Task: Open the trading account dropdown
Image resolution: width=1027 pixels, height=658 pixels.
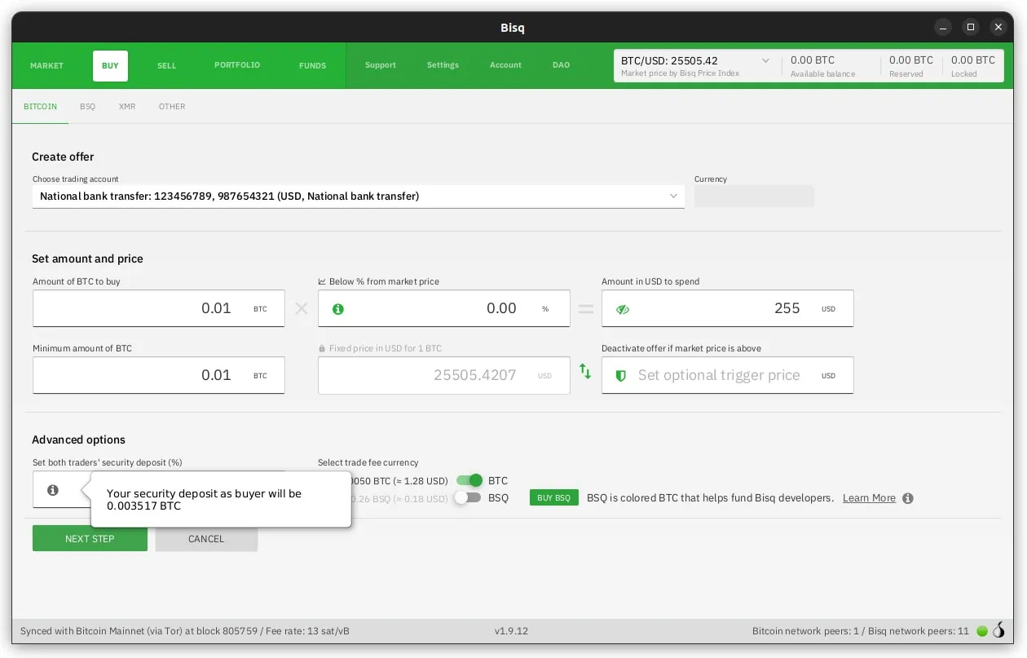Action: tap(359, 196)
